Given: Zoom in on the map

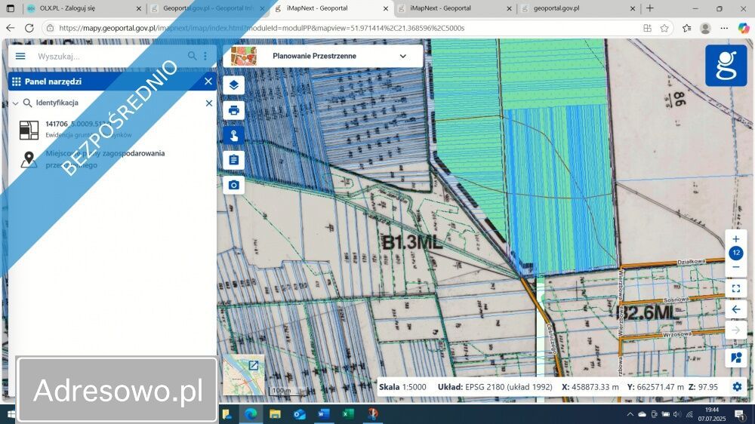Looking at the screenshot, I should [736, 239].
